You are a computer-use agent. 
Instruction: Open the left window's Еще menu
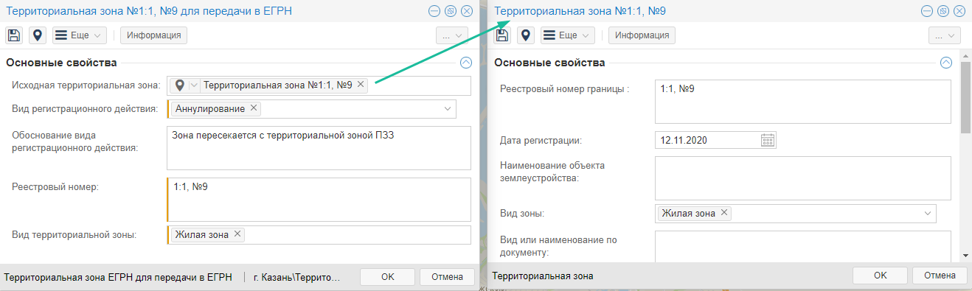tap(80, 35)
